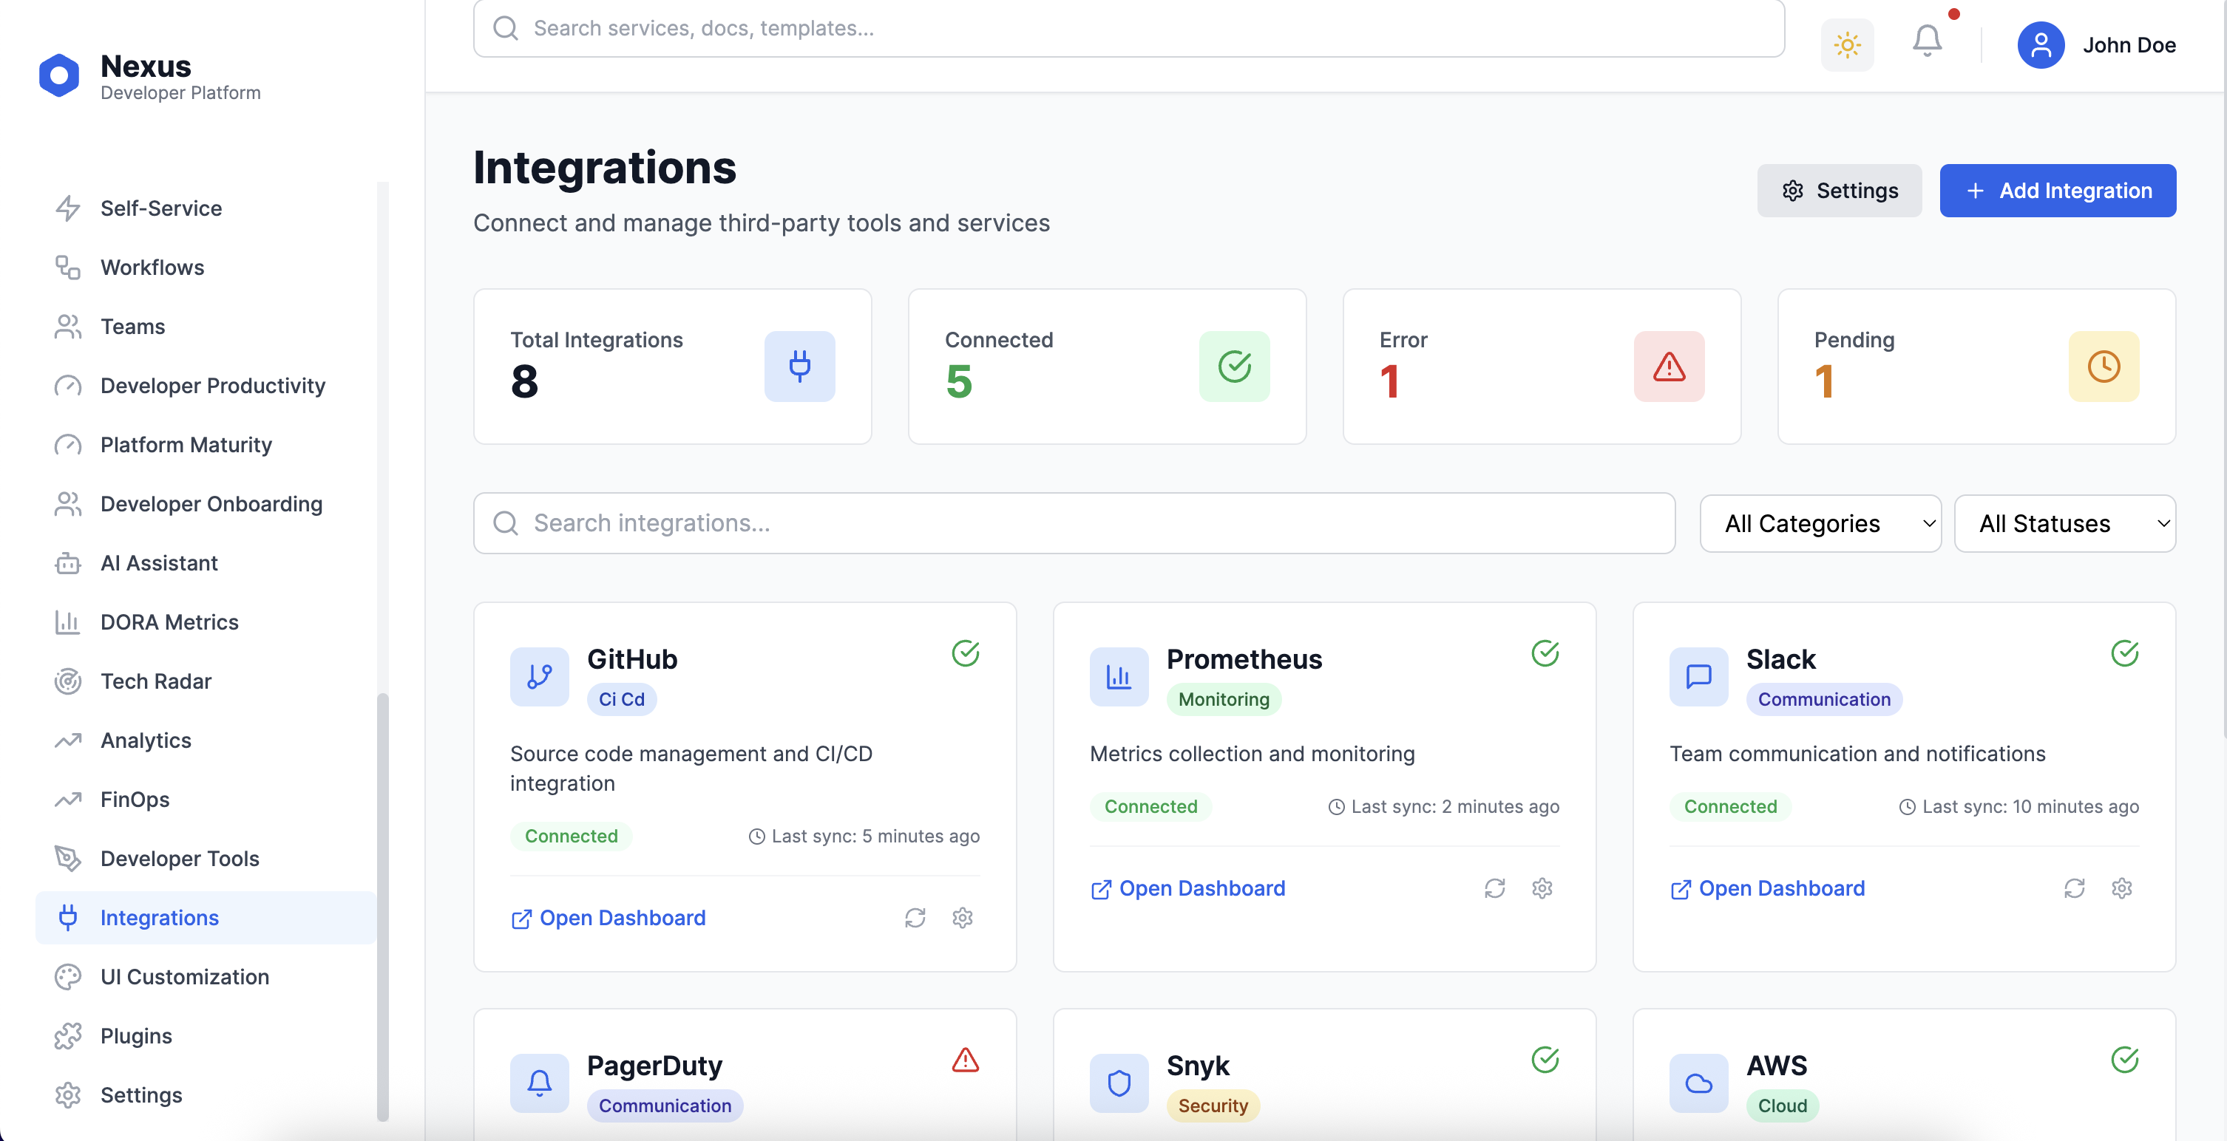This screenshot has height=1141, width=2227.
Task: Go to DORA Metrics in the sidebar
Action: click(x=169, y=621)
